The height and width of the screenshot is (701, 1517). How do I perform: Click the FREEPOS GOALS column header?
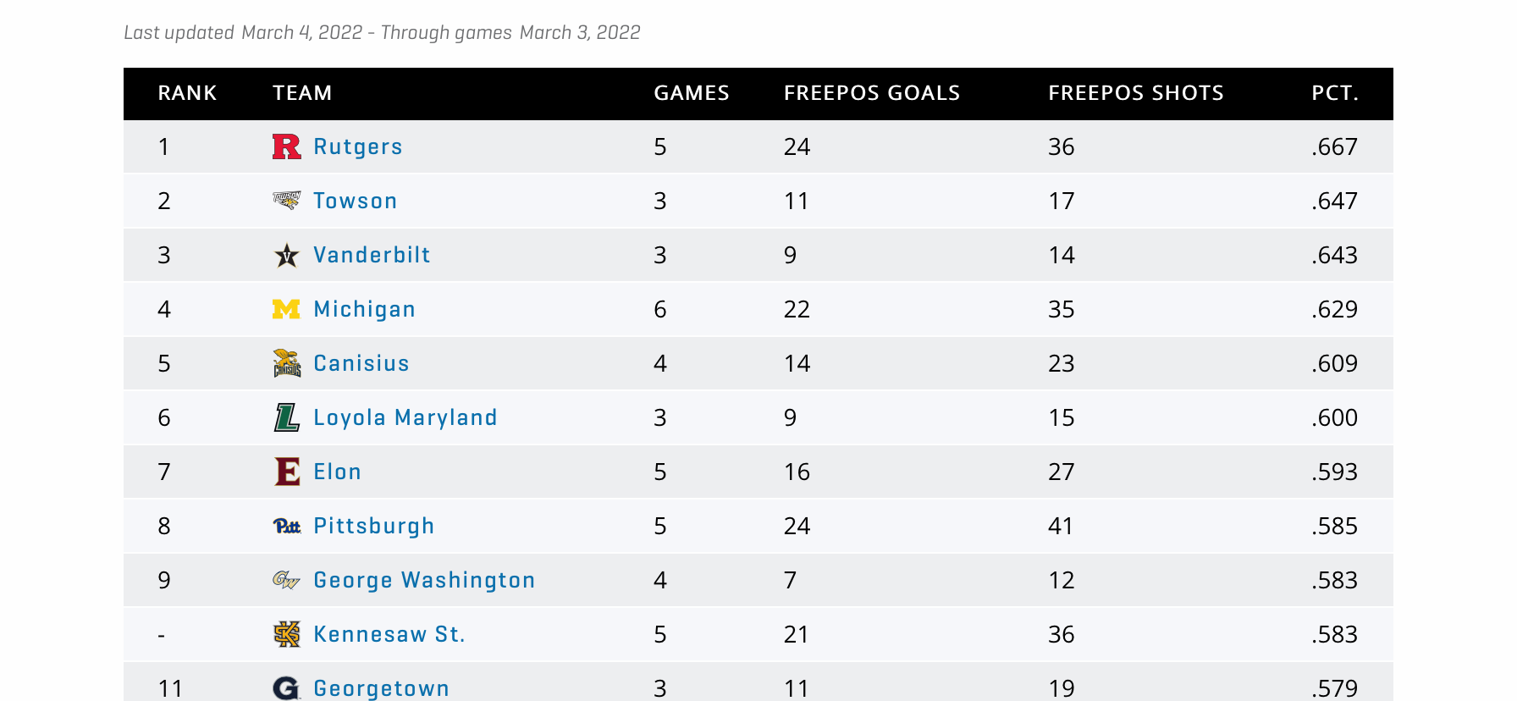871,93
